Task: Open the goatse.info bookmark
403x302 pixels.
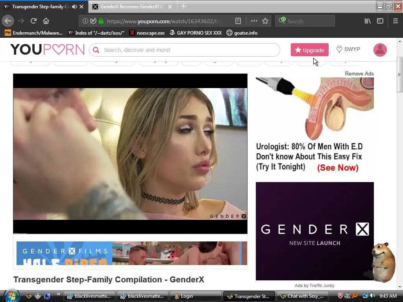Action: [x=242, y=33]
